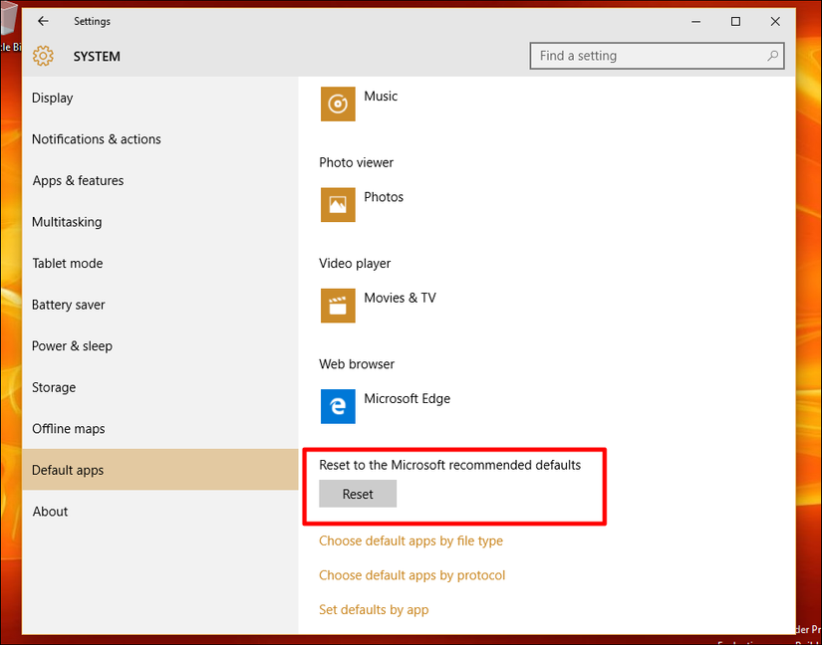
Task: Click the Settings gear icon
Action: click(x=43, y=57)
